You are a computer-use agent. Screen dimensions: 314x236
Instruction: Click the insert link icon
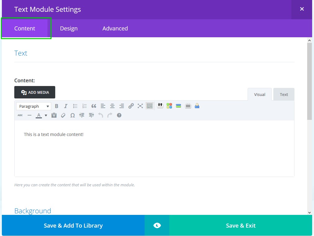131,106
